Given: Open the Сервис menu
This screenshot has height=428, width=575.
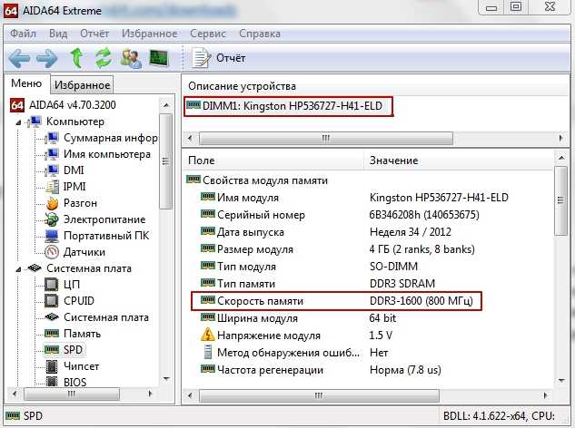Looking at the screenshot, I should click(207, 34).
